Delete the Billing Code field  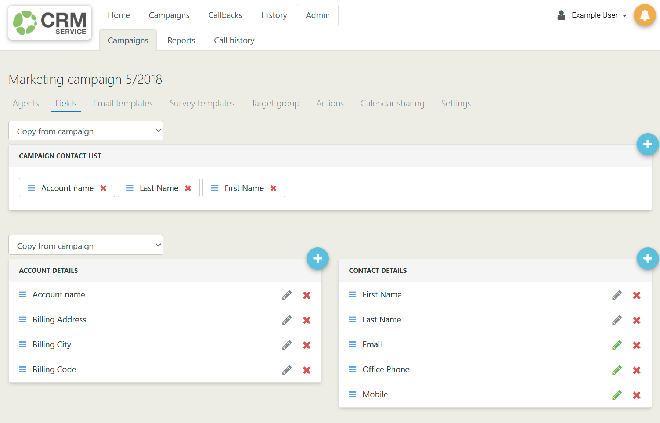click(307, 370)
